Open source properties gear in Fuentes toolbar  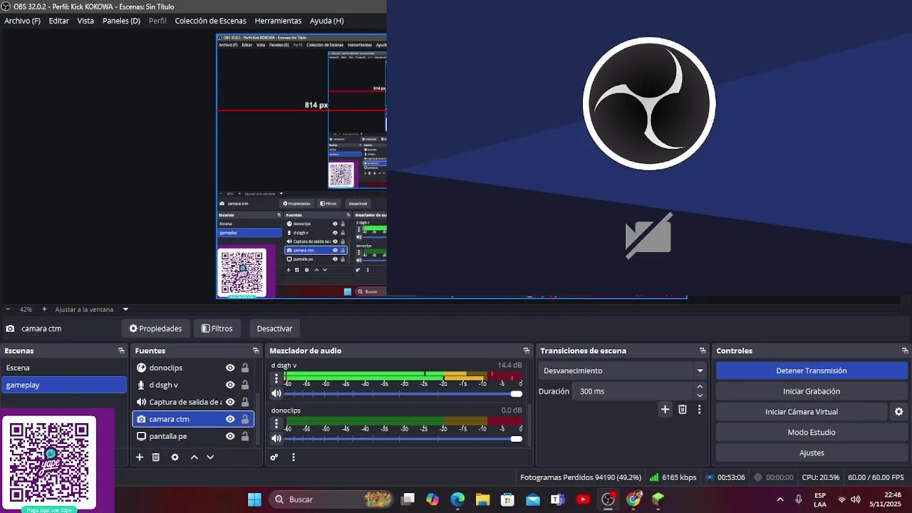(175, 457)
